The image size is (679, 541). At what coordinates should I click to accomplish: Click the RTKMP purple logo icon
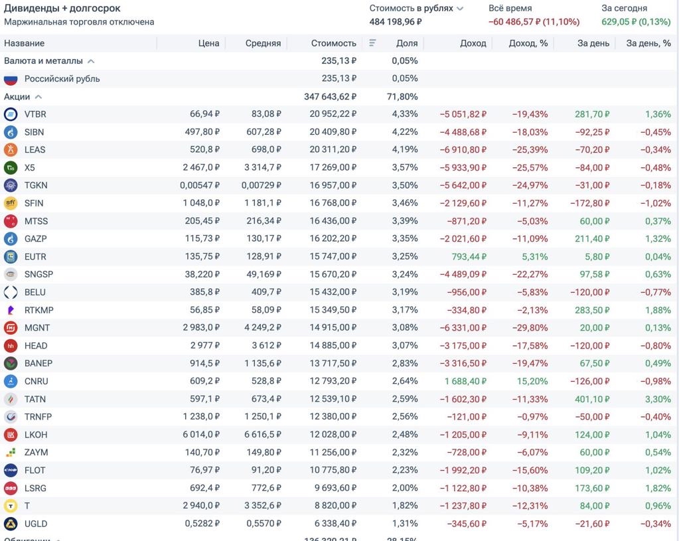(x=11, y=310)
